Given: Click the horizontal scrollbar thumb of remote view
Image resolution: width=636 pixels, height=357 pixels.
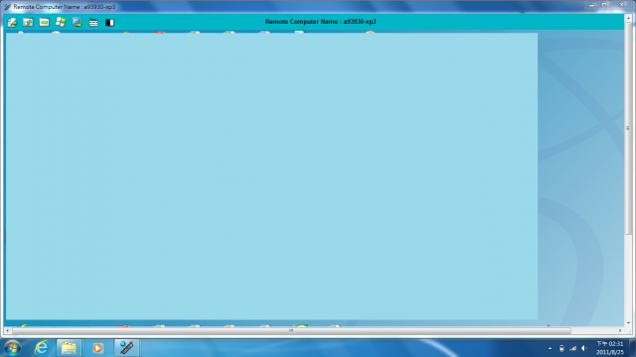Looking at the screenshot, I should (x=291, y=330).
